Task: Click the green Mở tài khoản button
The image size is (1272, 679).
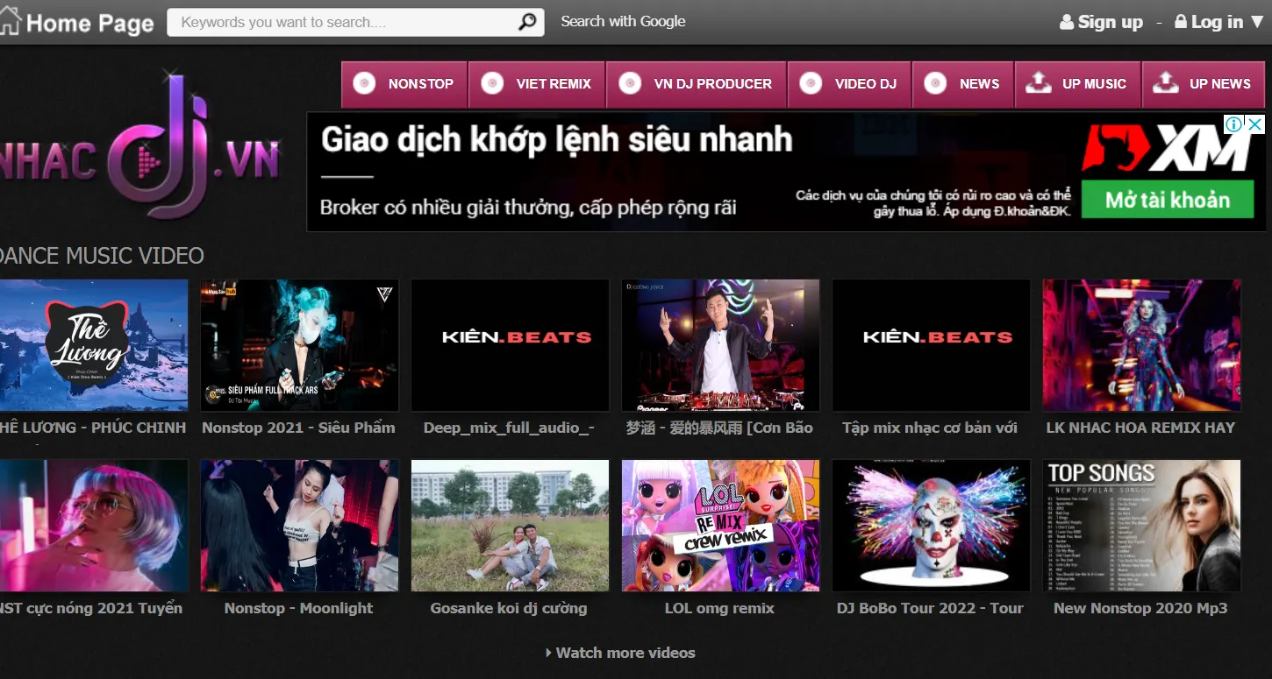Action: (x=1168, y=200)
